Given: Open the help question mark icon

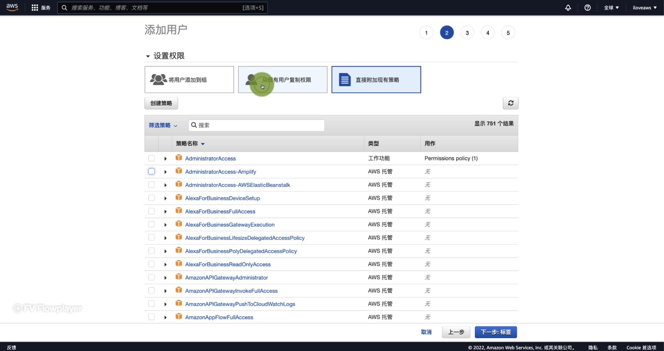Looking at the screenshot, I should pyautogui.click(x=587, y=7).
